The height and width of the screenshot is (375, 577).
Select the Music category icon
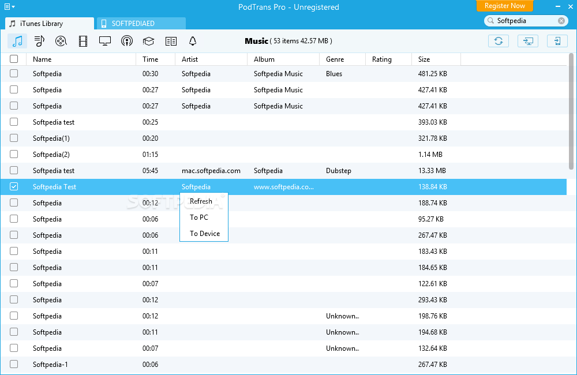18,41
